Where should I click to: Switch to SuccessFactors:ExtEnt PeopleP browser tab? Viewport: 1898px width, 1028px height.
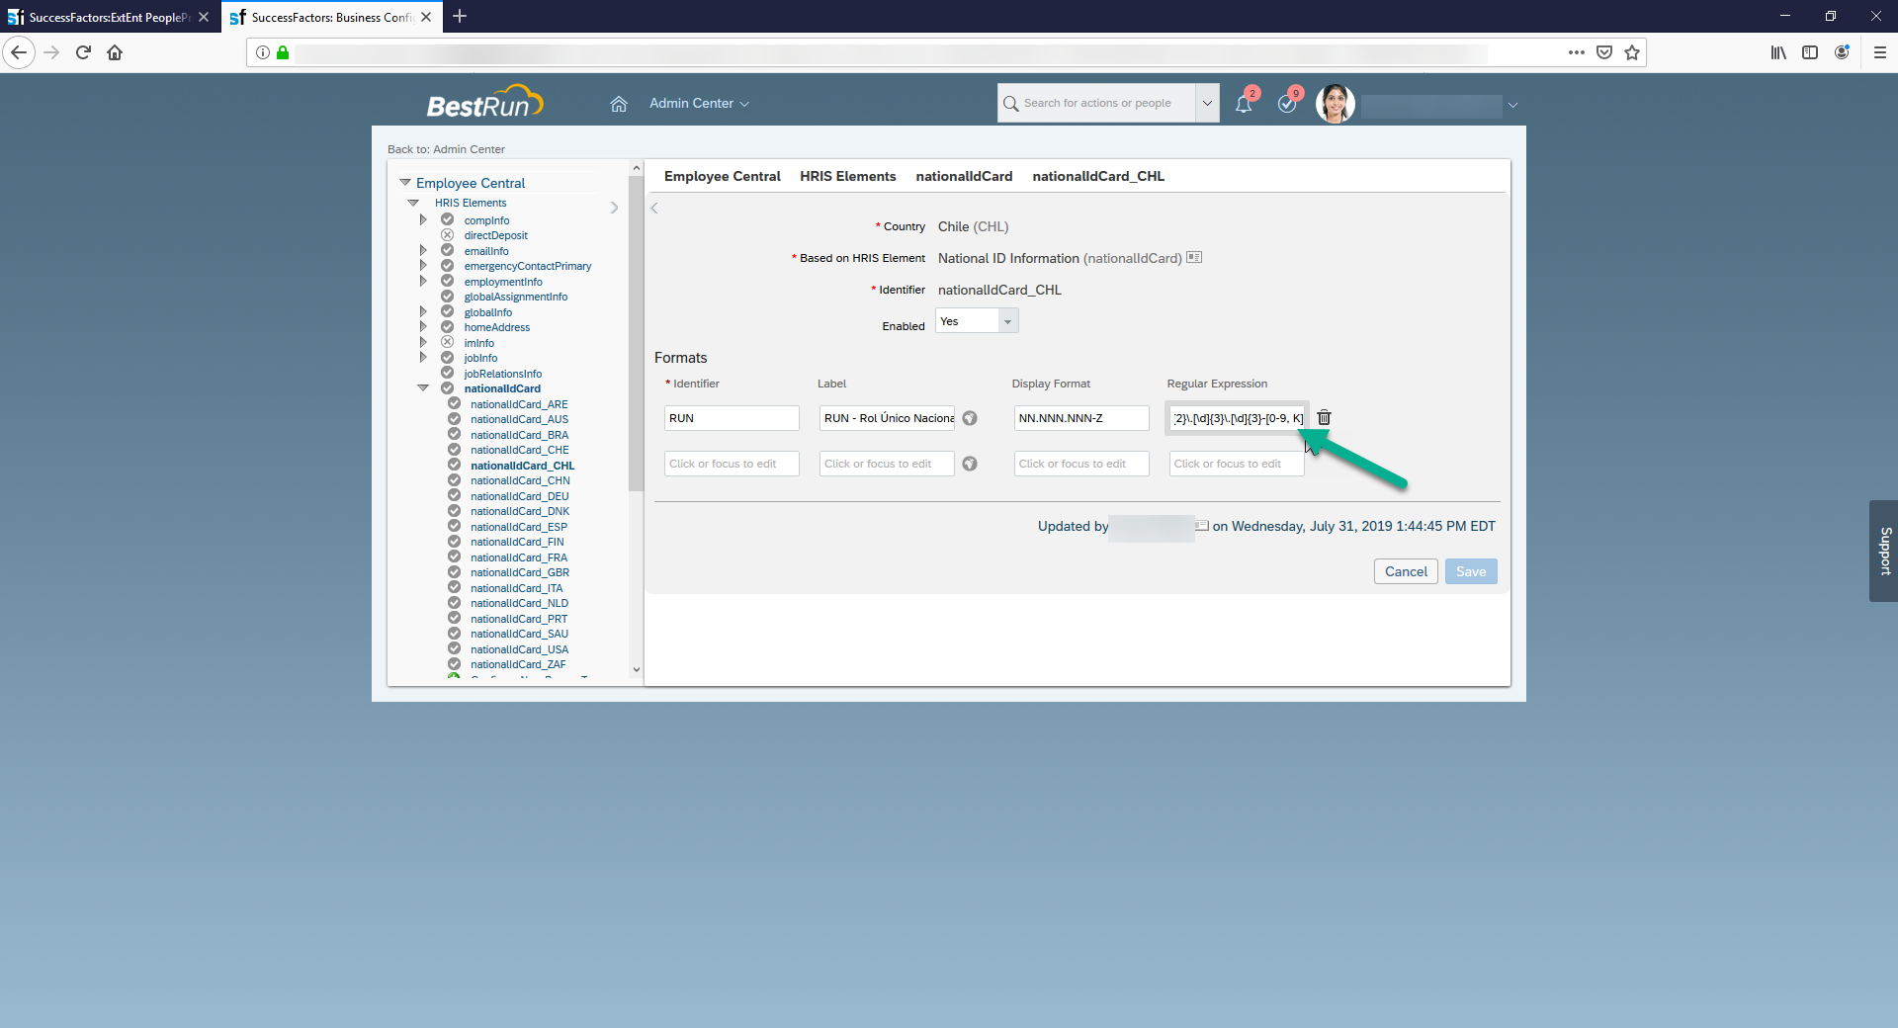pos(109,17)
